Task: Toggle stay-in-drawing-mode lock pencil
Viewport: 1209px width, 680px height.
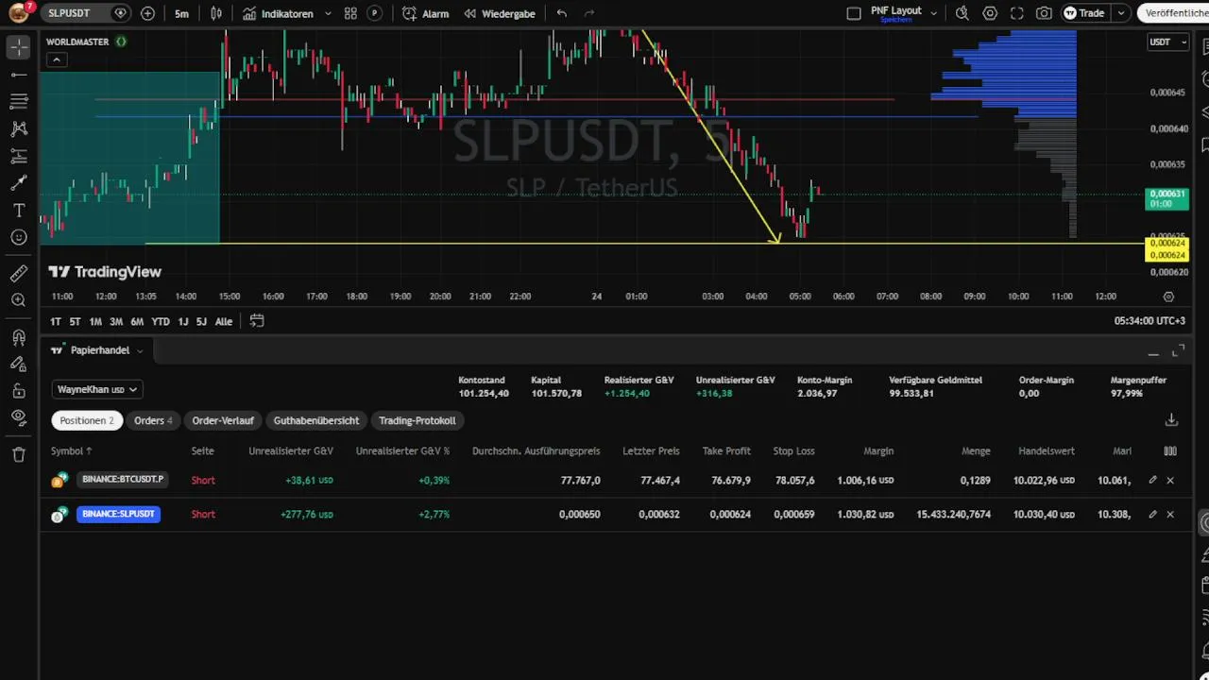Action: pos(19,364)
